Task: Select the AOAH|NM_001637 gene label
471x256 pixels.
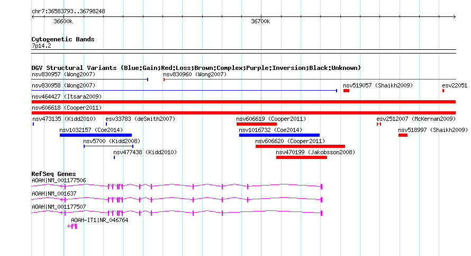Action: pyautogui.click(x=54, y=194)
